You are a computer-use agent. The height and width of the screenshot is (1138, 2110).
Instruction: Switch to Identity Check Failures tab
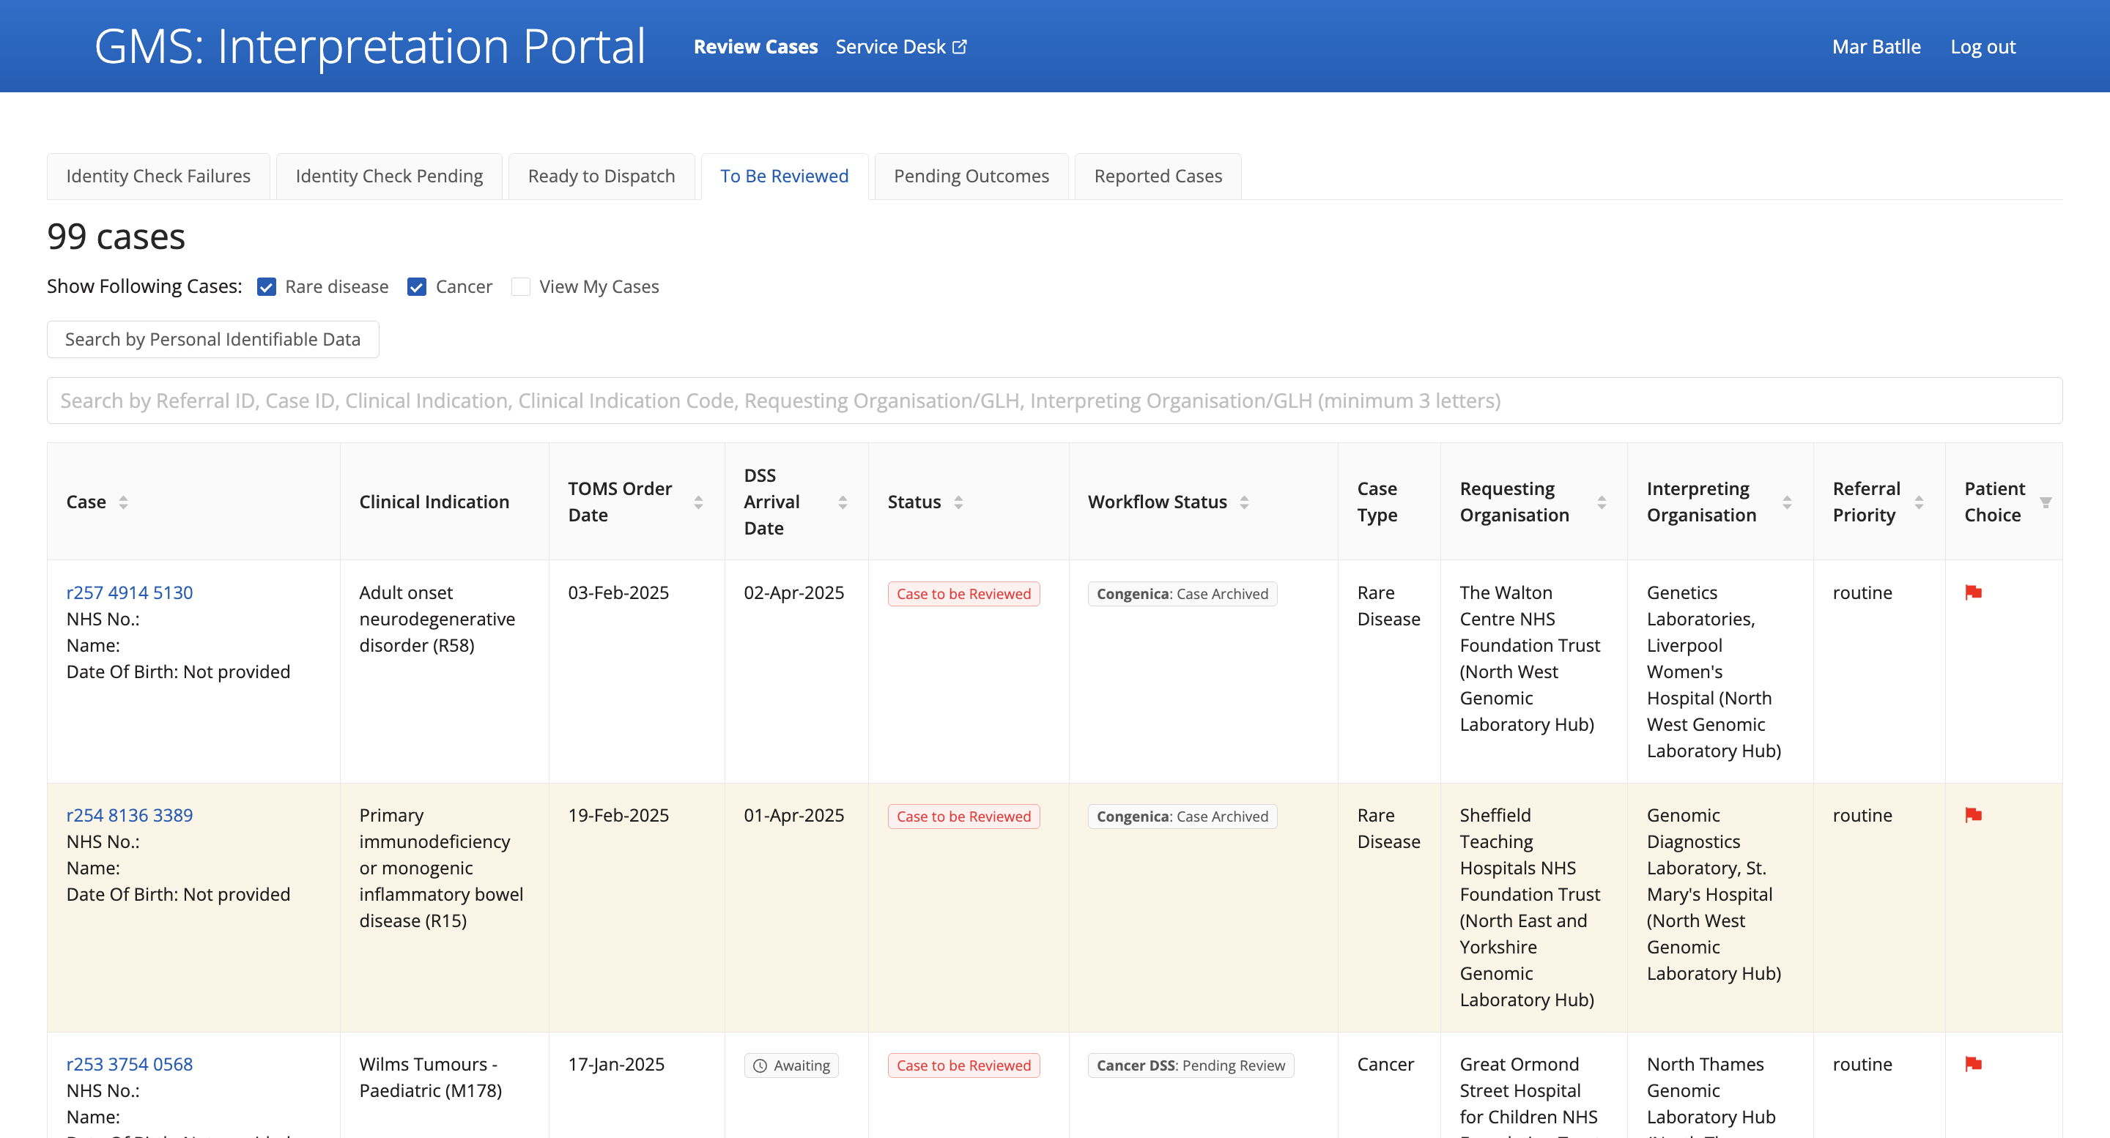pyautogui.click(x=158, y=176)
